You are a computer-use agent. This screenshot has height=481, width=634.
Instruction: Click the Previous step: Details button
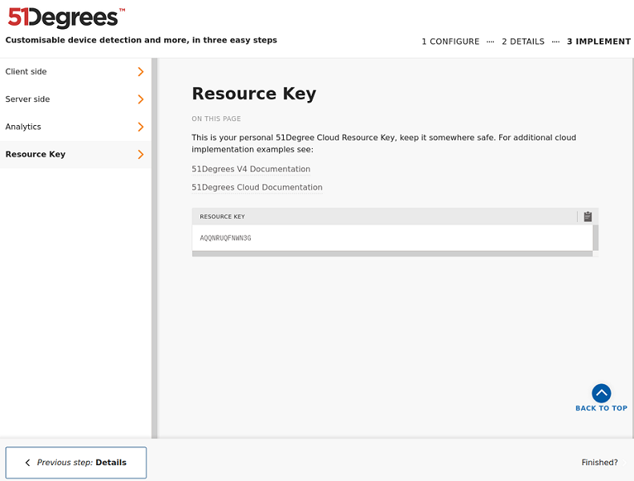tap(76, 463)
